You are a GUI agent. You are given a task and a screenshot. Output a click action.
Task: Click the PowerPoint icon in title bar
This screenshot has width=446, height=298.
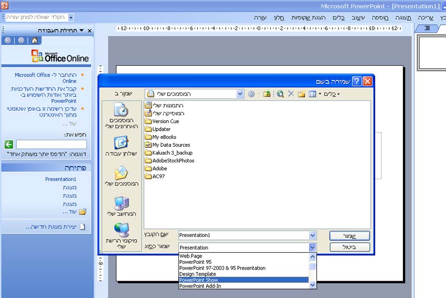click(5, 5)
